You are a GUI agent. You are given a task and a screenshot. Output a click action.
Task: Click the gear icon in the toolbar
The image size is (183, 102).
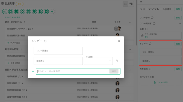22,11
